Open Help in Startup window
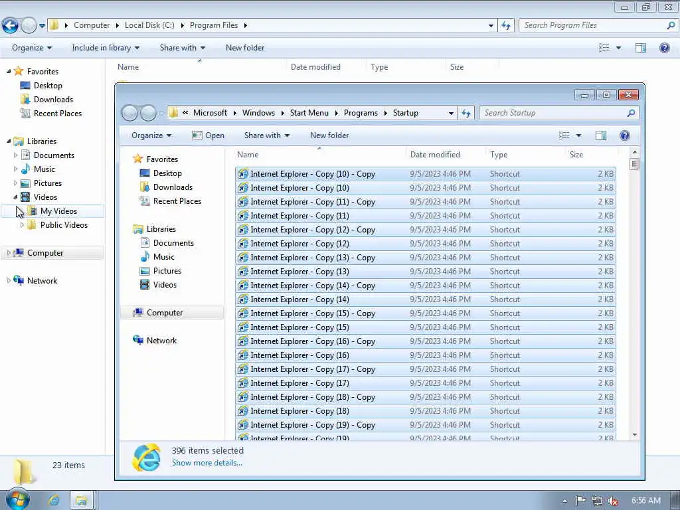The width and height of the screenshot is (680, 510). (x=624, y=135)
